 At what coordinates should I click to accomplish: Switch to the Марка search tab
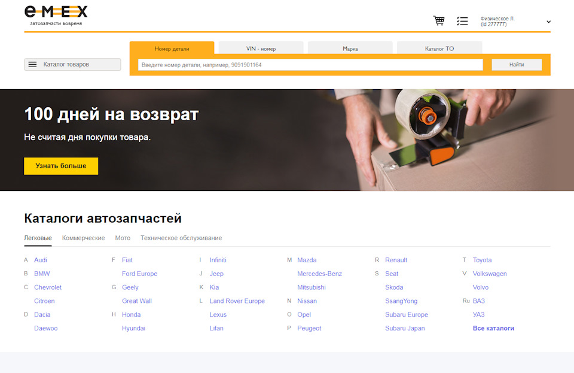[x=350, y=47]
